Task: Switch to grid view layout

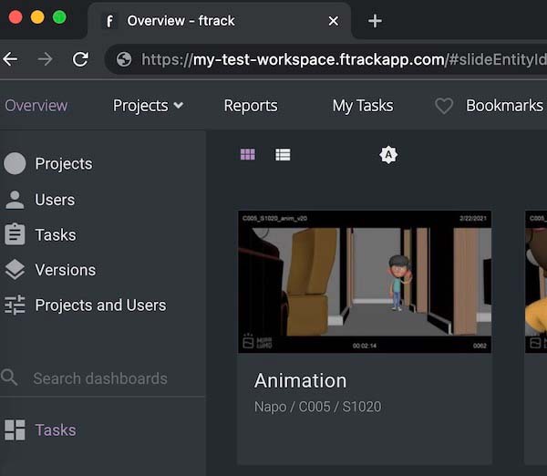Action: coord(248,155)
